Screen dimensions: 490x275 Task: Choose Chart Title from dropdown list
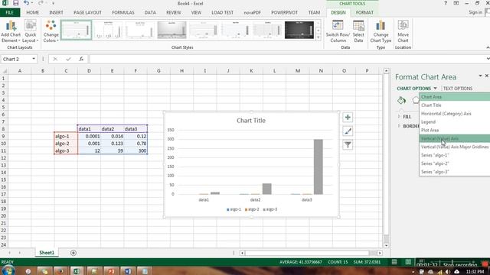pos(455,105)
